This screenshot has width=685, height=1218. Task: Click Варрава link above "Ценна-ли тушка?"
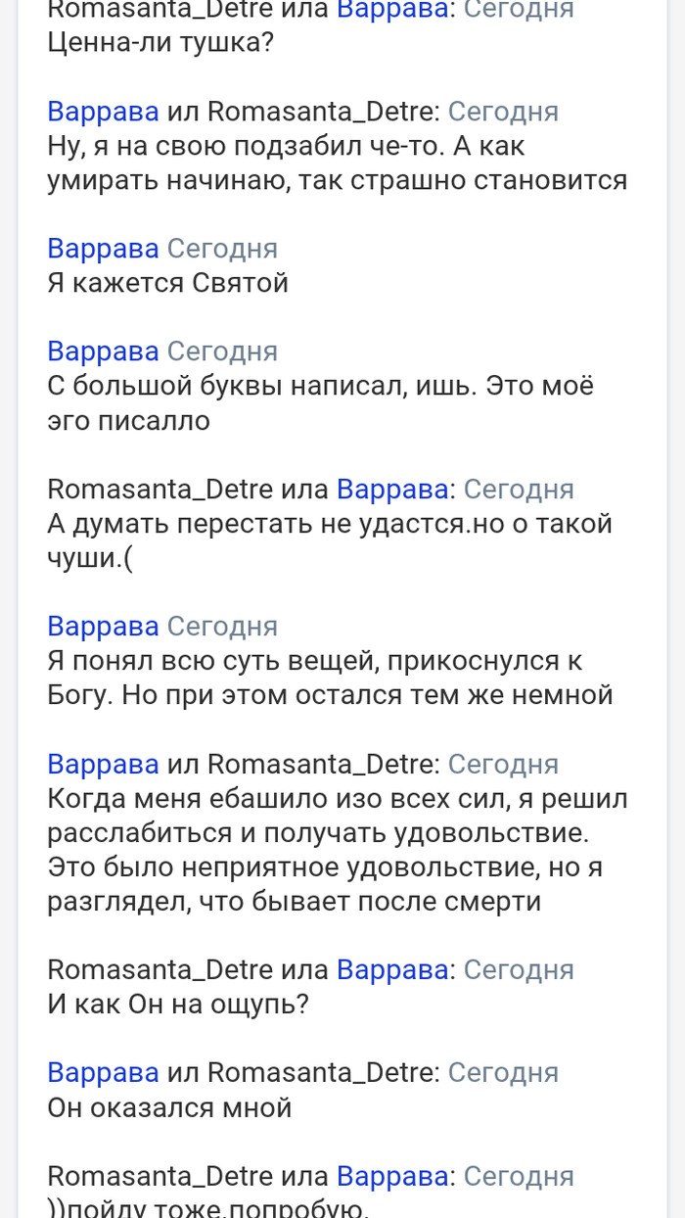point(392,10)
